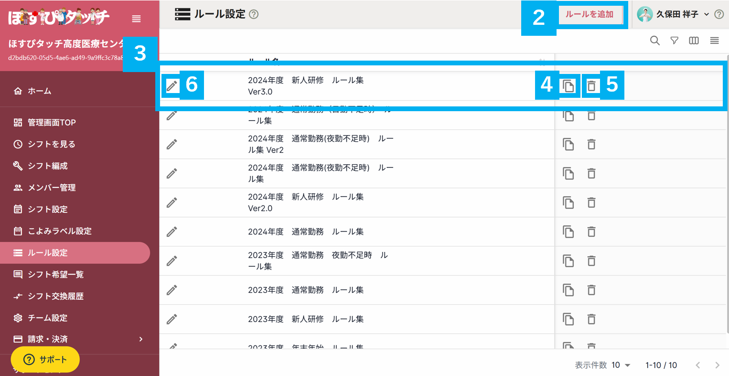
Task: Duplicate the 2024年度 新人研修 Ver3.0 rule
Action: [x=568, y=85]
